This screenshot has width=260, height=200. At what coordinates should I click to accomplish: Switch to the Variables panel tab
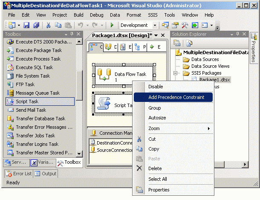pos(43,162)
